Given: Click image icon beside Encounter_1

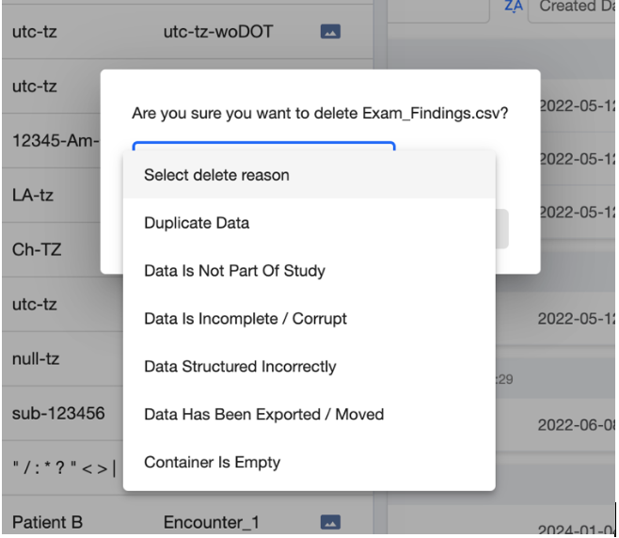Looking at the screenshot, I should pos(330,522).
